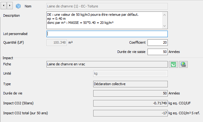
Task: Focus the Lot personnalisé input field
Action: pyautogui.click(x=107, y=34)
